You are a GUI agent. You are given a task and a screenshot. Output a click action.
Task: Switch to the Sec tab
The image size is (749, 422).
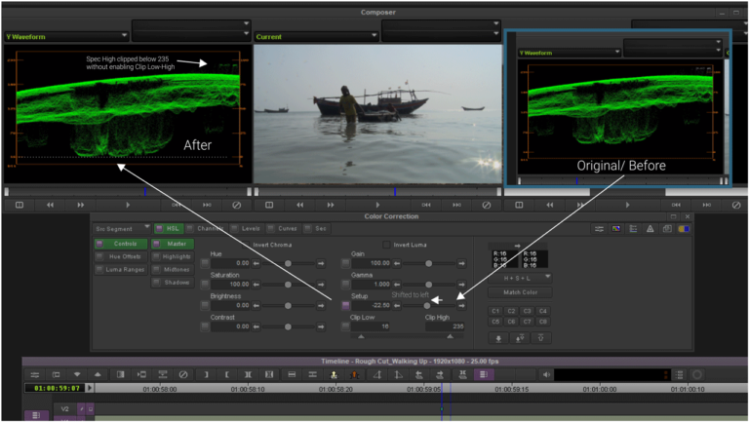(316, 229)
